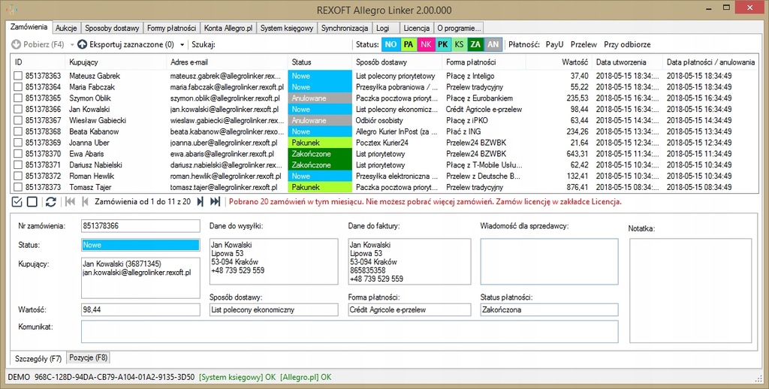Tick the checkbox for order 851378365

click(x=18, y=98)
